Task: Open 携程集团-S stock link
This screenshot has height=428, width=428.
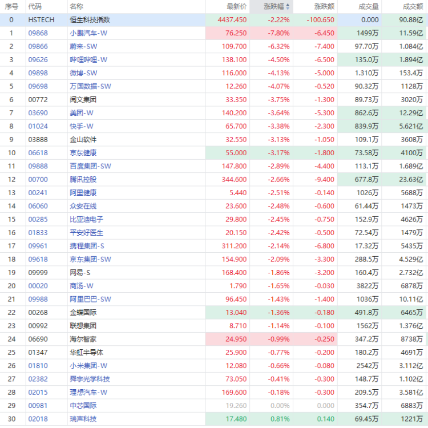Action: tap(87, 246)
